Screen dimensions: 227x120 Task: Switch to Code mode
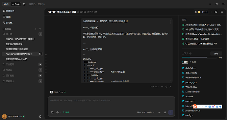click(15, 4)
